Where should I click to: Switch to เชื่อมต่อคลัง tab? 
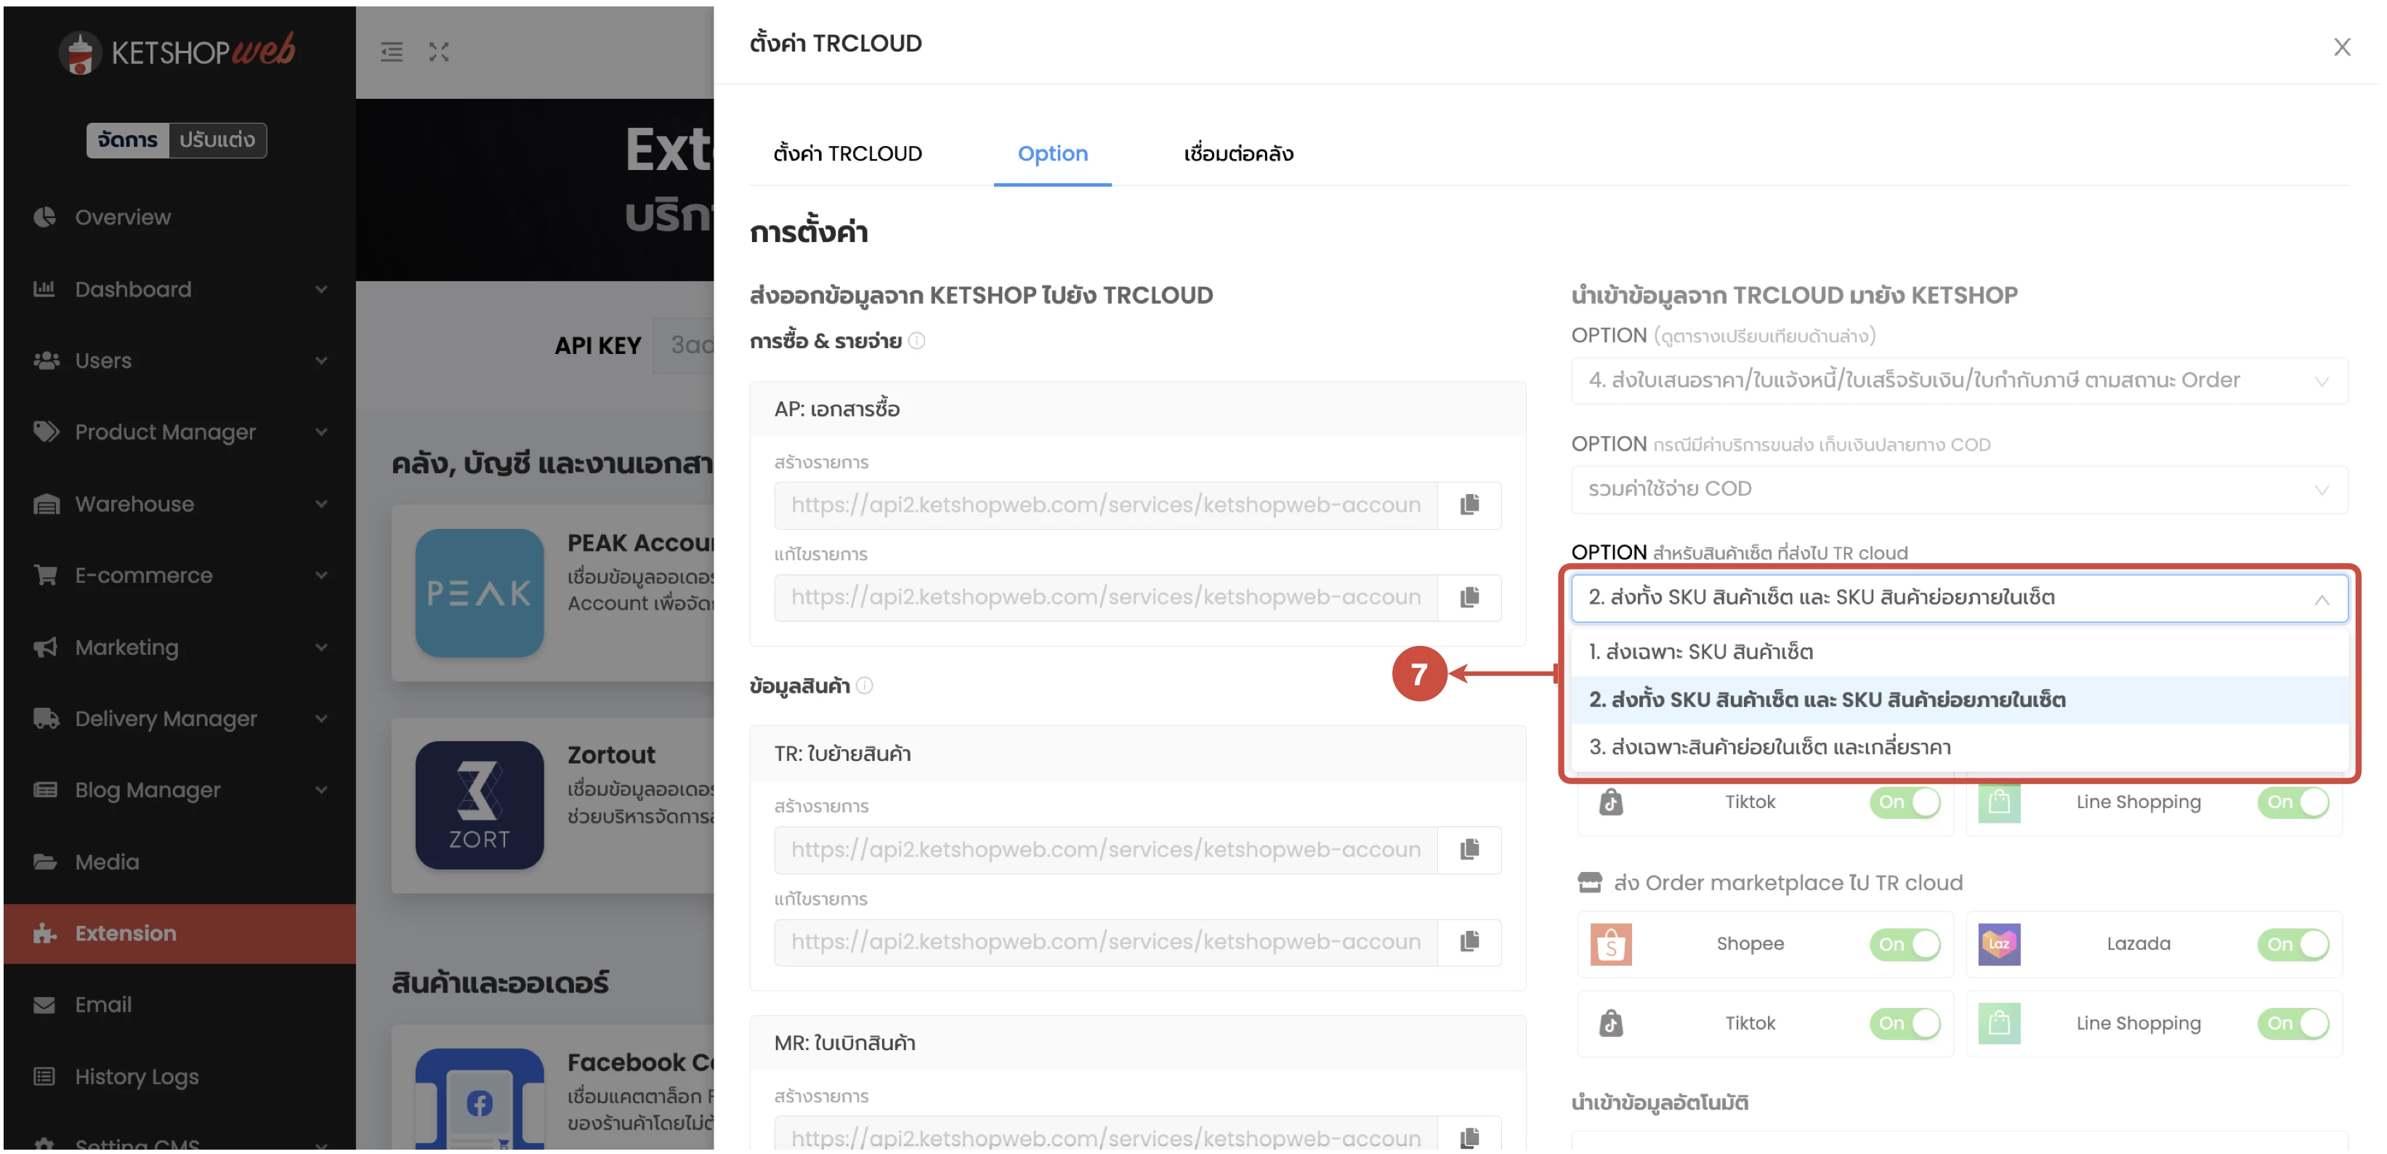click(1238, 154)
